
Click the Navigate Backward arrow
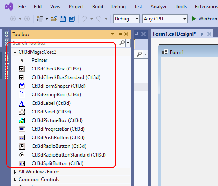point(13,19)
